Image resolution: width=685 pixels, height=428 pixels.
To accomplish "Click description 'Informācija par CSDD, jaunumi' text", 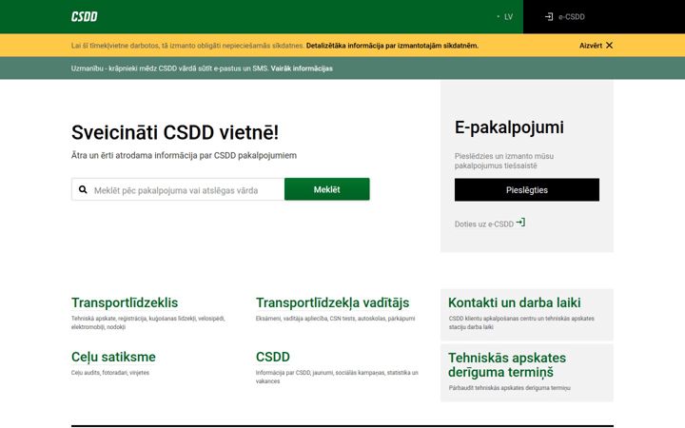I will (x=337, y=377).
